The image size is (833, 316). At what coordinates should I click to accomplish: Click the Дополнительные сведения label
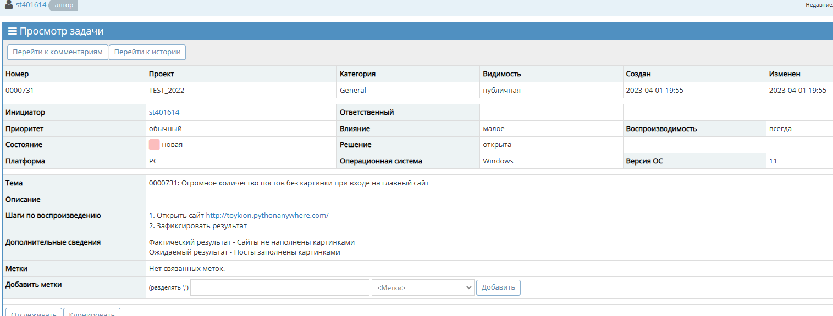click(x=53, y=242)
